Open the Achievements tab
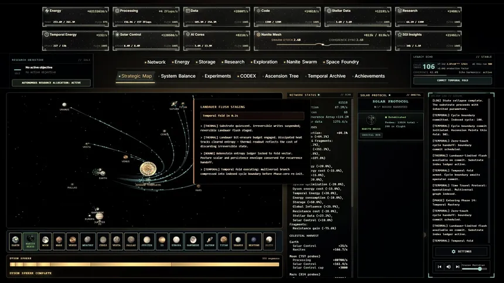The height and width of the screenshot is (283, 504). (369, 76)
